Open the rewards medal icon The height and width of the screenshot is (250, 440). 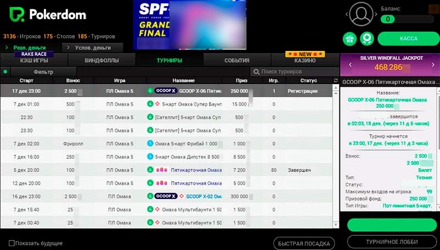[367, 38]
